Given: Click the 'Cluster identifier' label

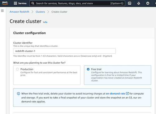Looking at the screenshot, I should (x=23, y=43).
